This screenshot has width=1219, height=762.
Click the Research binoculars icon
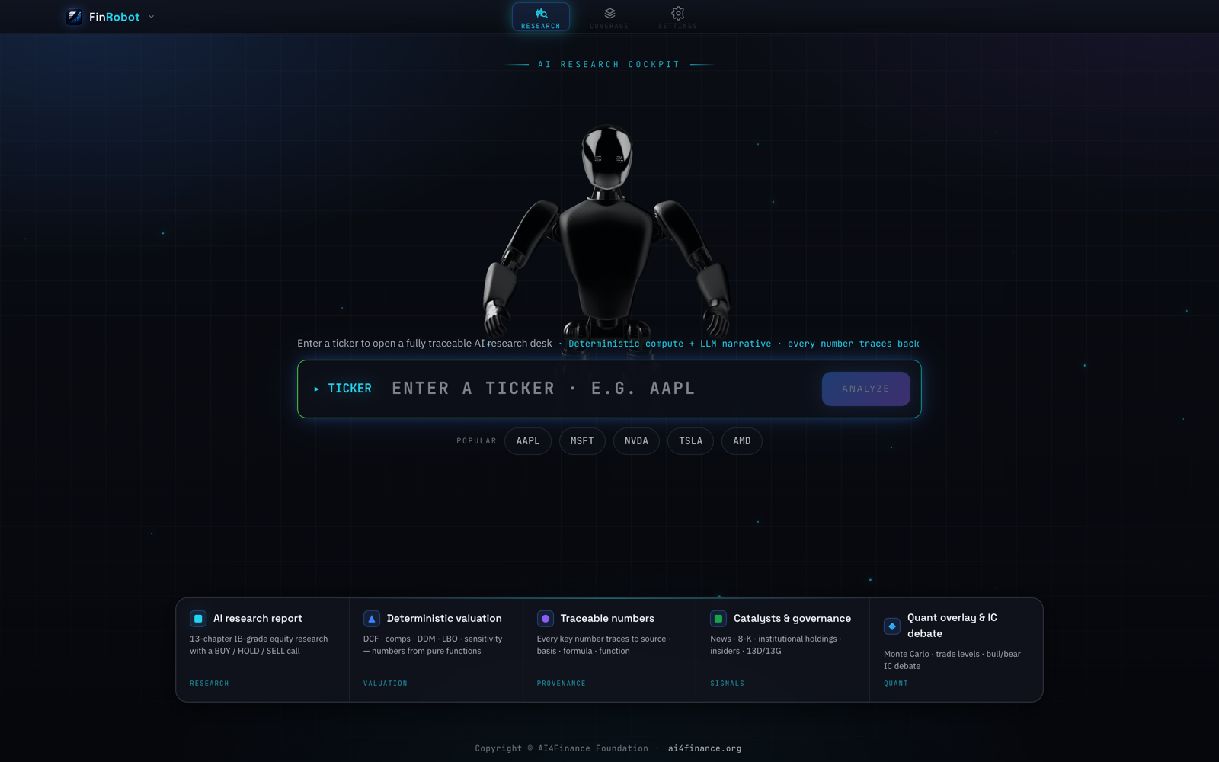click(541, 13)
